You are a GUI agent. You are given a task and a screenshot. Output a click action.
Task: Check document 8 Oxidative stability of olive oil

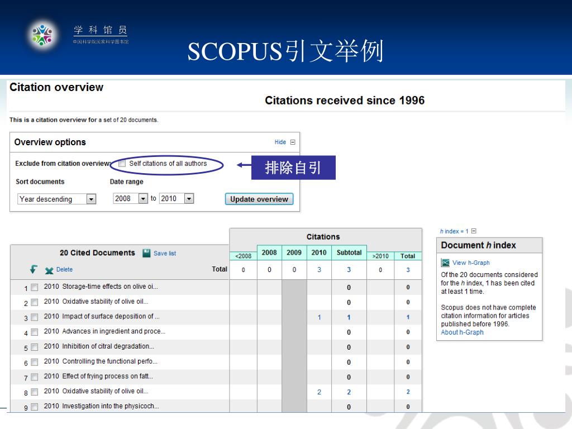click(34, 392)
